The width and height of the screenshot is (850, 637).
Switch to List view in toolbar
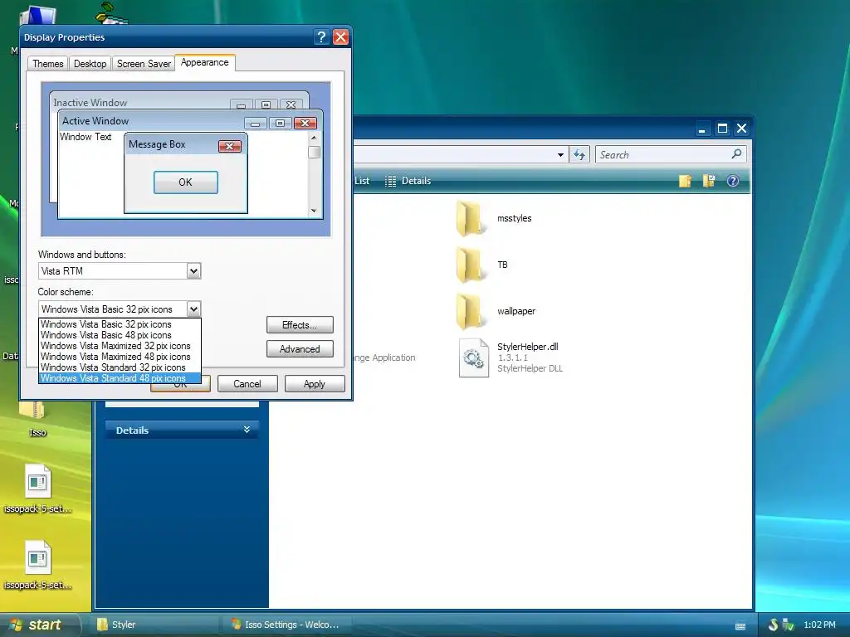(x=362, y=181)
